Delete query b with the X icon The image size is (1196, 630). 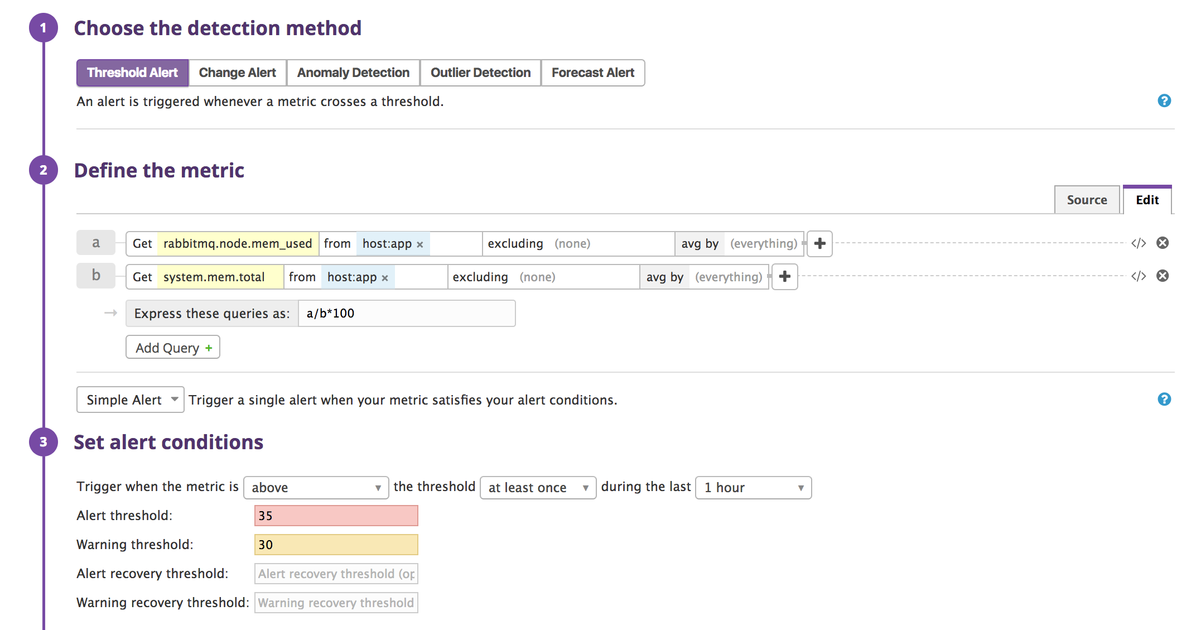1164,276
